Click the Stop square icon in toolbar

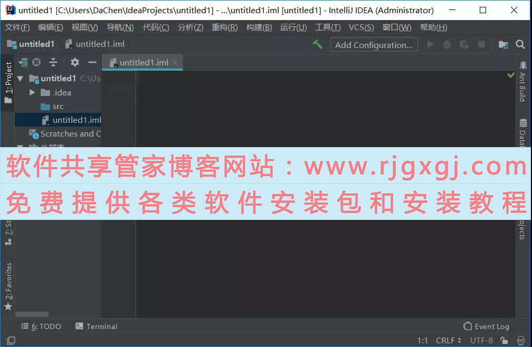[481, 44]
